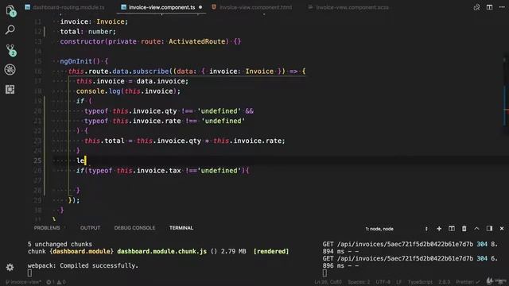This screenshot has width=509, height=286.
Task: Click 'subscribe' call on line 16
Action: click(x=150, y=71)
